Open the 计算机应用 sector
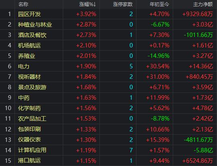This screenshot has width=217, height=166. point(32,150)
